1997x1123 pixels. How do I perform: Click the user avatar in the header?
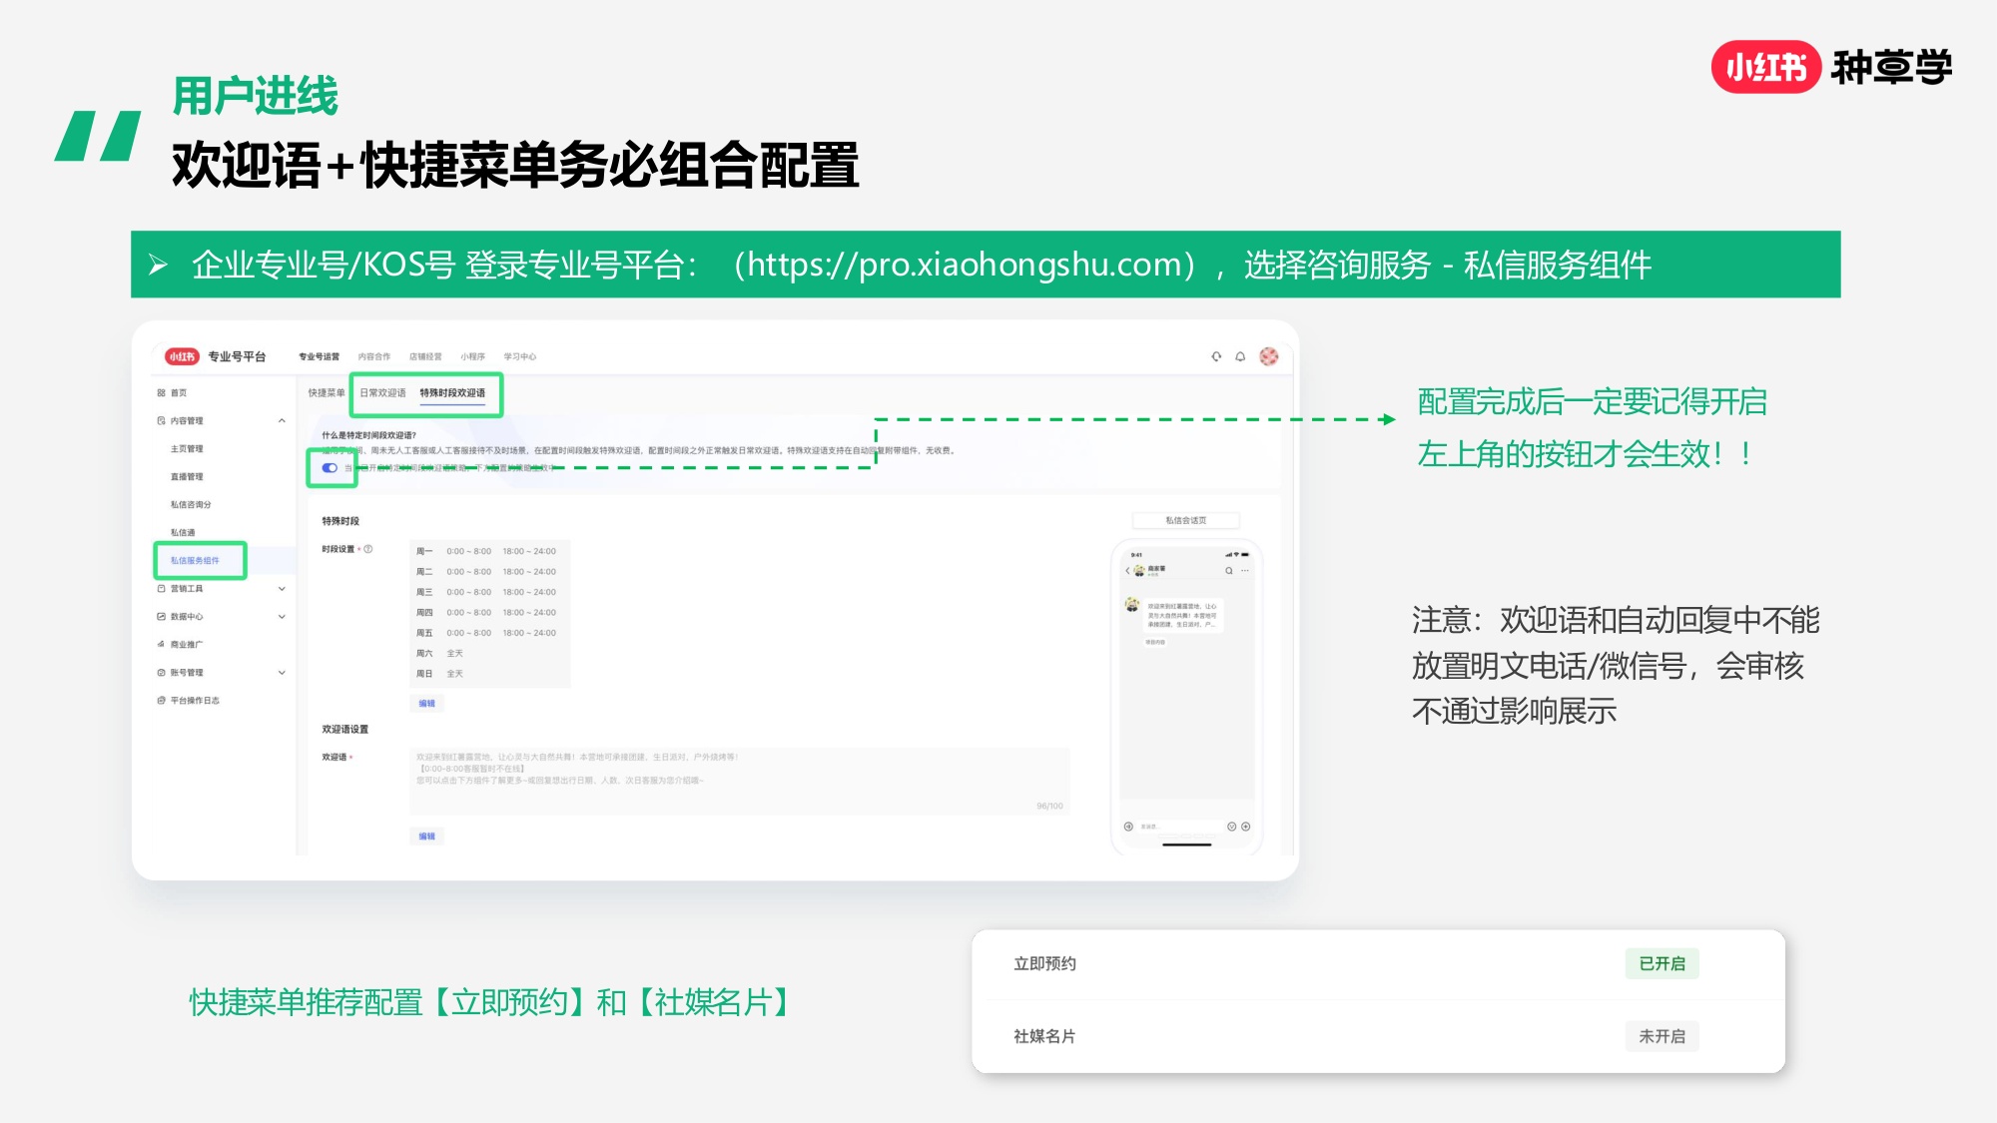(1269, 356)
